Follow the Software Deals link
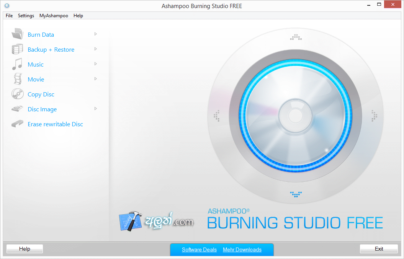Image resolution: width=404 pixels, height=259 pixels. coord(199,249)
